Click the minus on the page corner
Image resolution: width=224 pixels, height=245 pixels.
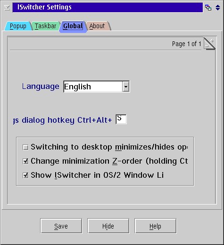point(207,46)
